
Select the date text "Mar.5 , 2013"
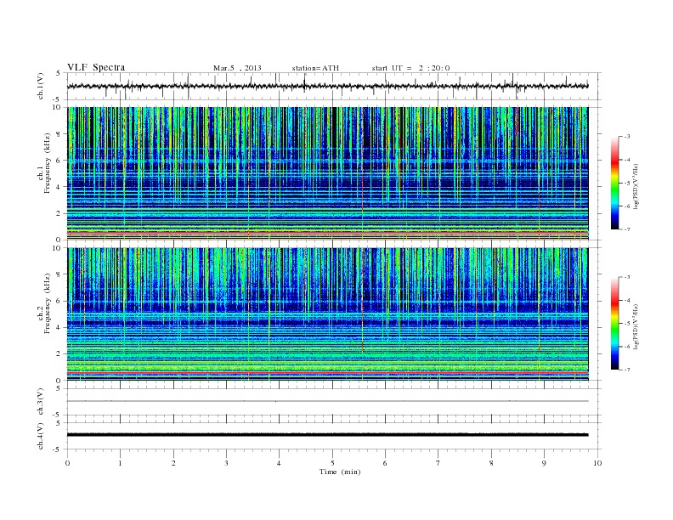pyautogui.click(x=237, y=68)
